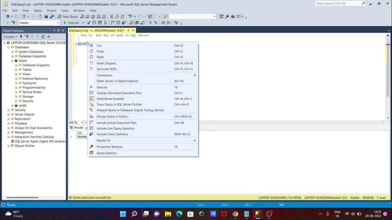This screenshot has height=220, width=392.
Task: Open File Explorer from taskbar
Action: (168, 214)
